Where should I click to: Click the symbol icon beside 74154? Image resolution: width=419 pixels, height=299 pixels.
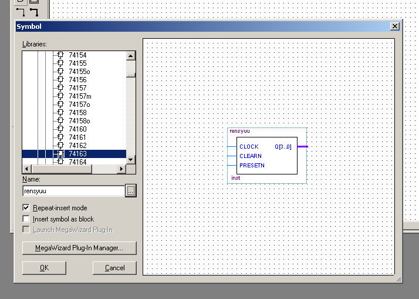tap(60, 55)
